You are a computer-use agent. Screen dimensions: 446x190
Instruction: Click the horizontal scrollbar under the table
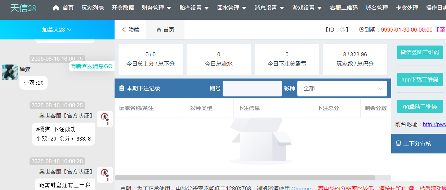(245, 177)
